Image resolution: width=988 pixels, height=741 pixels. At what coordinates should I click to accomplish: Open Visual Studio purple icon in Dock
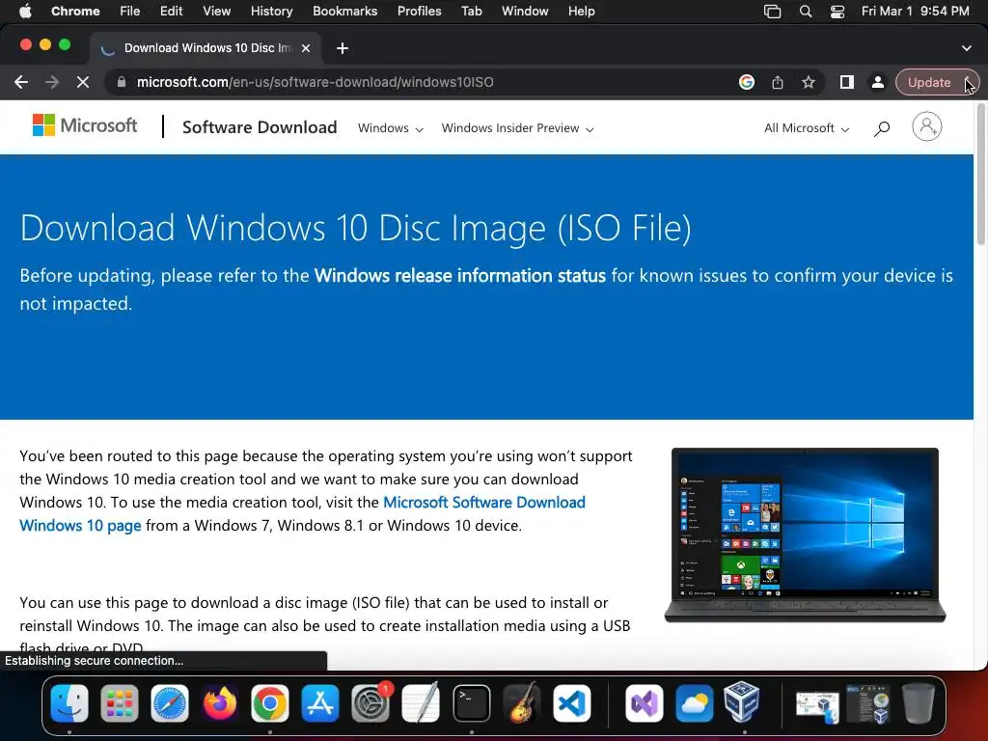pyautogui.click(x=644, y=703)
